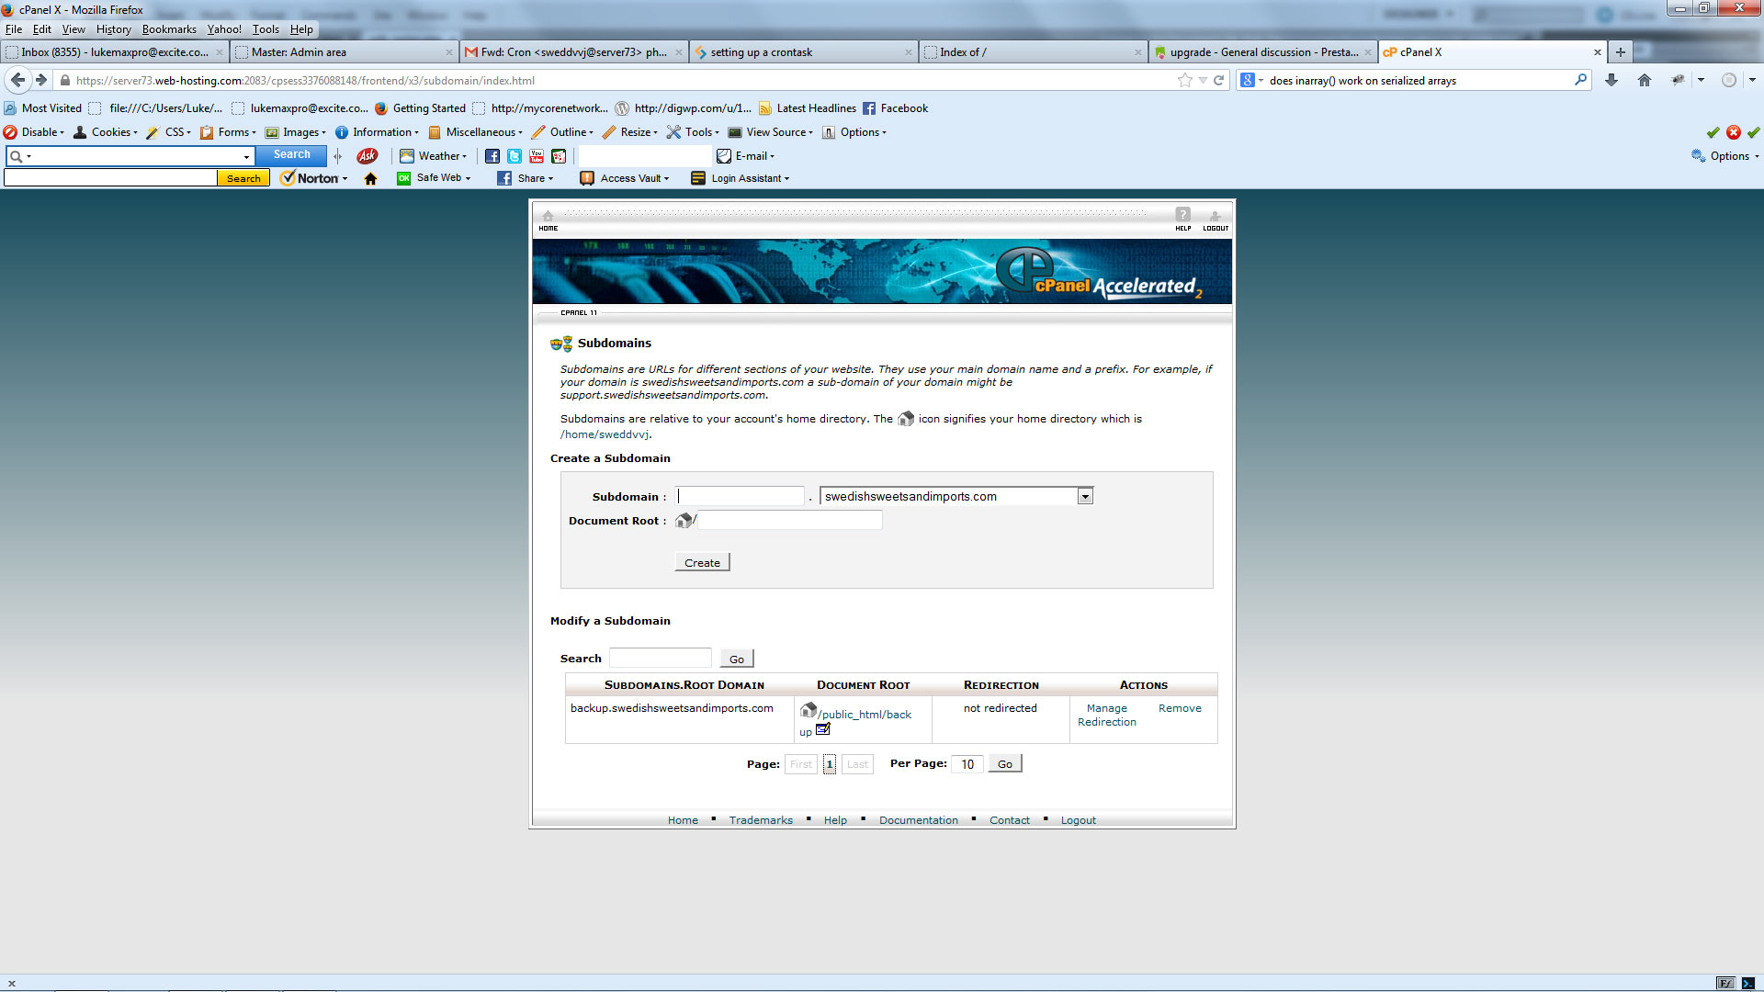
Task: Click the Create subdomain button
Action: click(x=702, y=563)
